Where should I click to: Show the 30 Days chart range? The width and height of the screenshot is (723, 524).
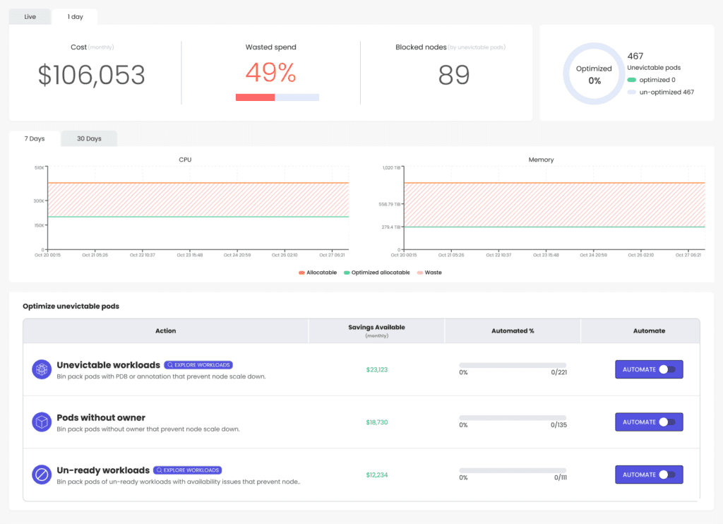coord(89,138)
